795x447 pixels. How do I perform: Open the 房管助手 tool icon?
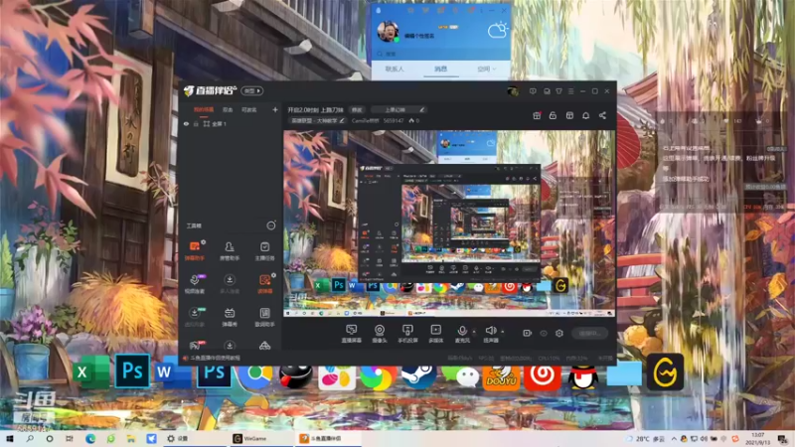(230, 250)
